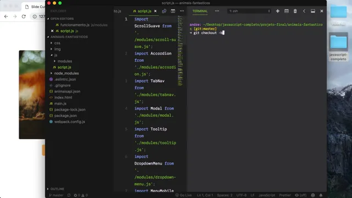
Task: Change LF end of line sequence
Action: point(252,195)
